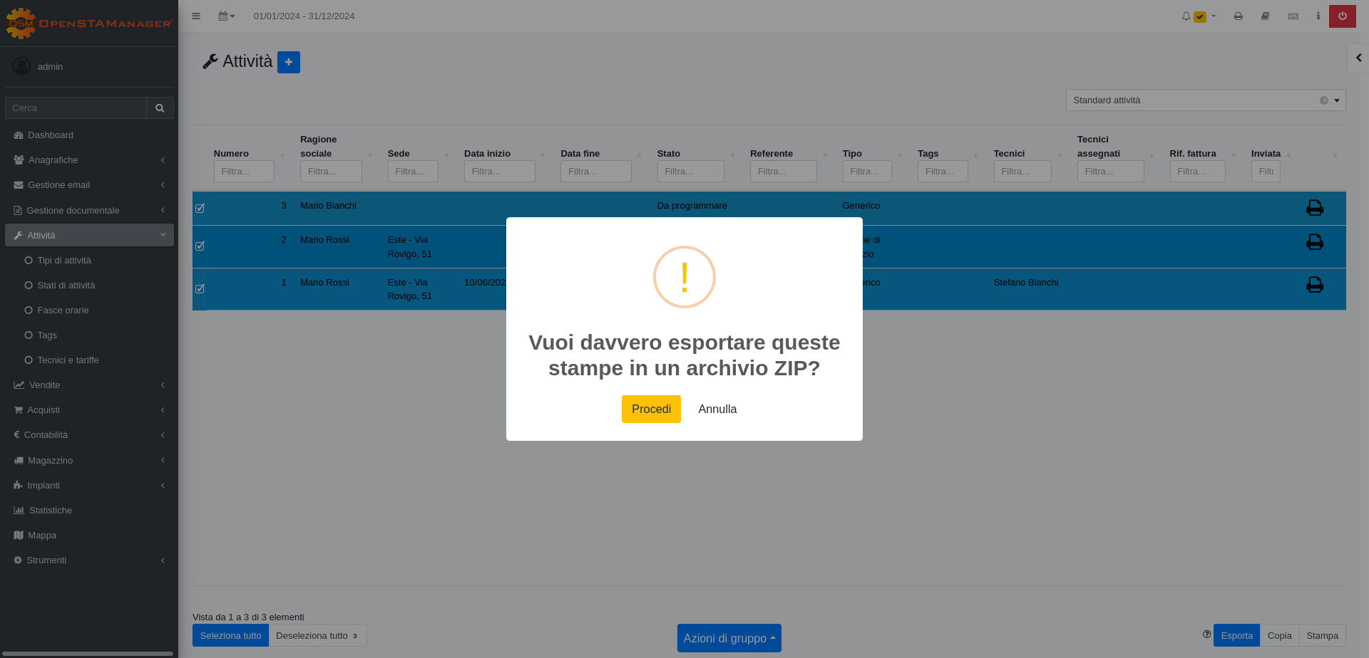The width and height of the screenshot is (1369, 658).
Task: Cancel the dialog with Annulla
Action: coord(717,409)
